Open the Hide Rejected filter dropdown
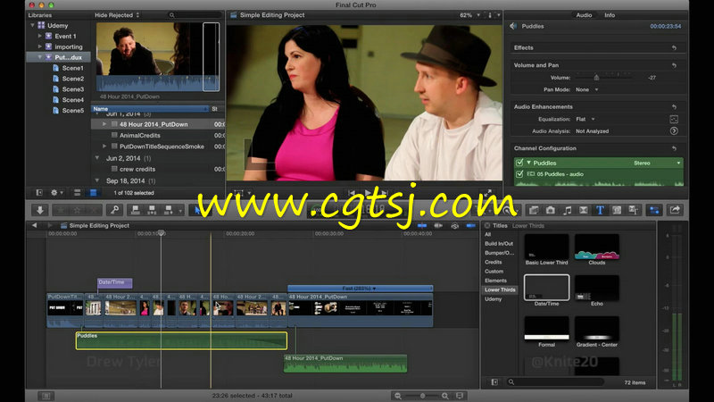The image size is (714, 402). 117,15
